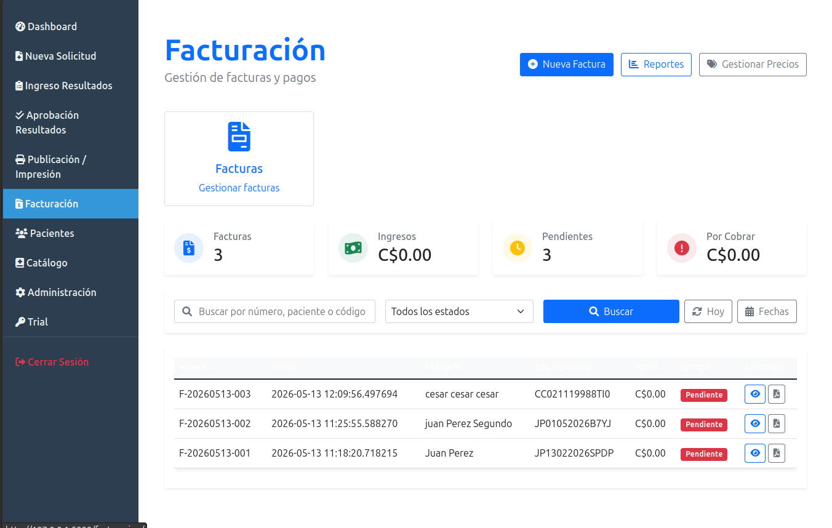Click the Facturas card title
Image resolution: width=832 pixels, height=528 pixels.
[x=239, y=169]
